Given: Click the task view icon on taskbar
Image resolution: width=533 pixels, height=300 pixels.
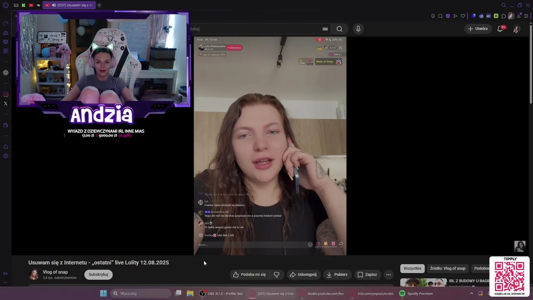Looking at the screenshot, I should [x=178, y=293].
